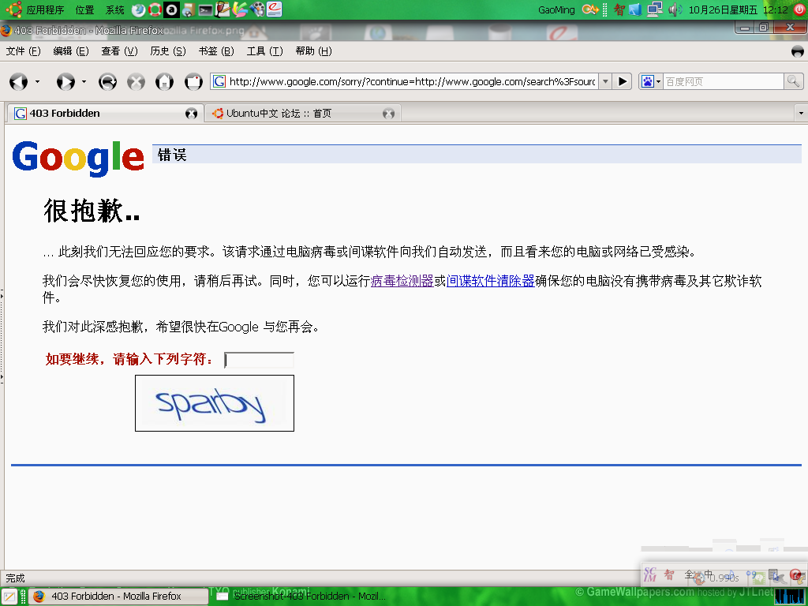The width and height of the screenshot is (808, 606).
Task: Open a new tab with toolbar button
Action: click(194, 81)
